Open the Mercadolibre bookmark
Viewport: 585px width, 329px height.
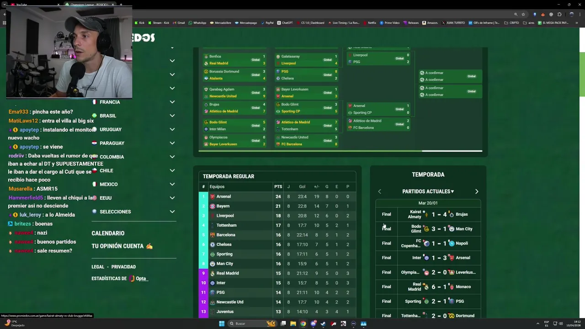pyautogui.click(x=221, y=22)
